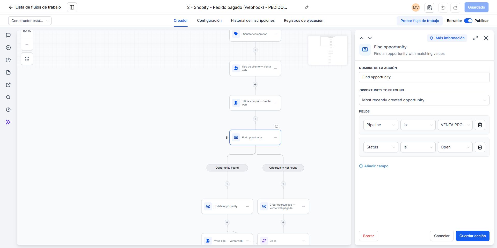The width and height of the screenshot is (497, 248).
Task: Click Añadir campo link
Action: tap(374, 166)
